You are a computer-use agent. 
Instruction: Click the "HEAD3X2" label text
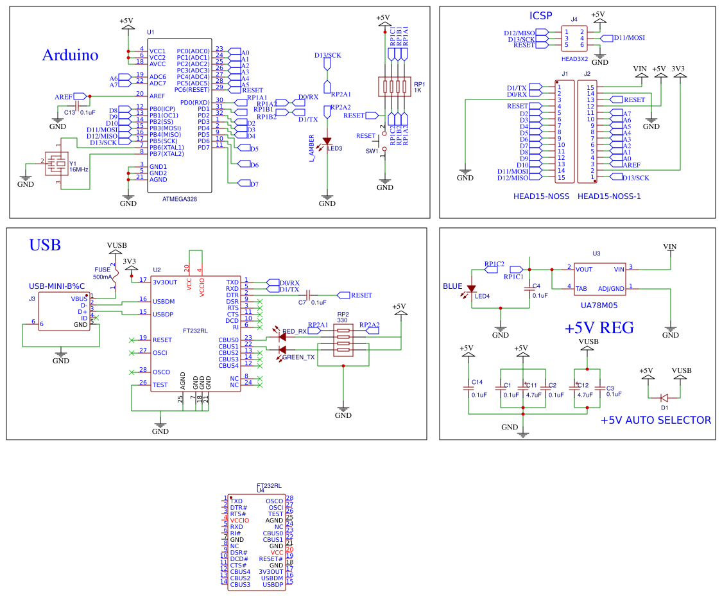574,59
